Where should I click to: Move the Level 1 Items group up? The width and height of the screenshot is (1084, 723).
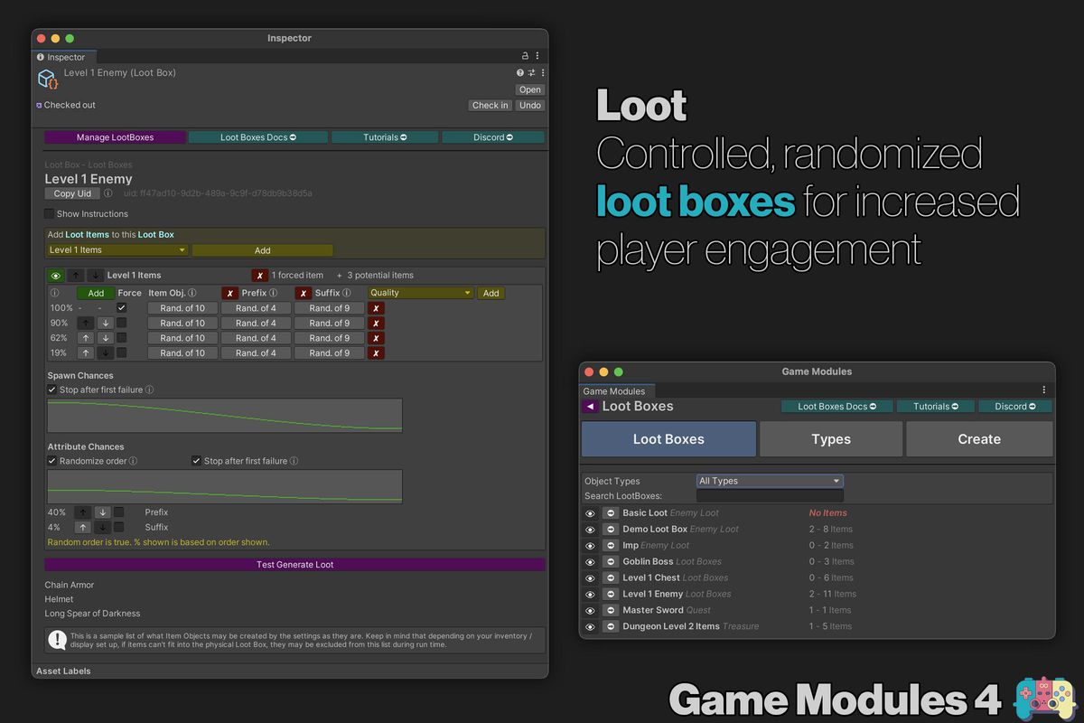click(x=76, y=276)
